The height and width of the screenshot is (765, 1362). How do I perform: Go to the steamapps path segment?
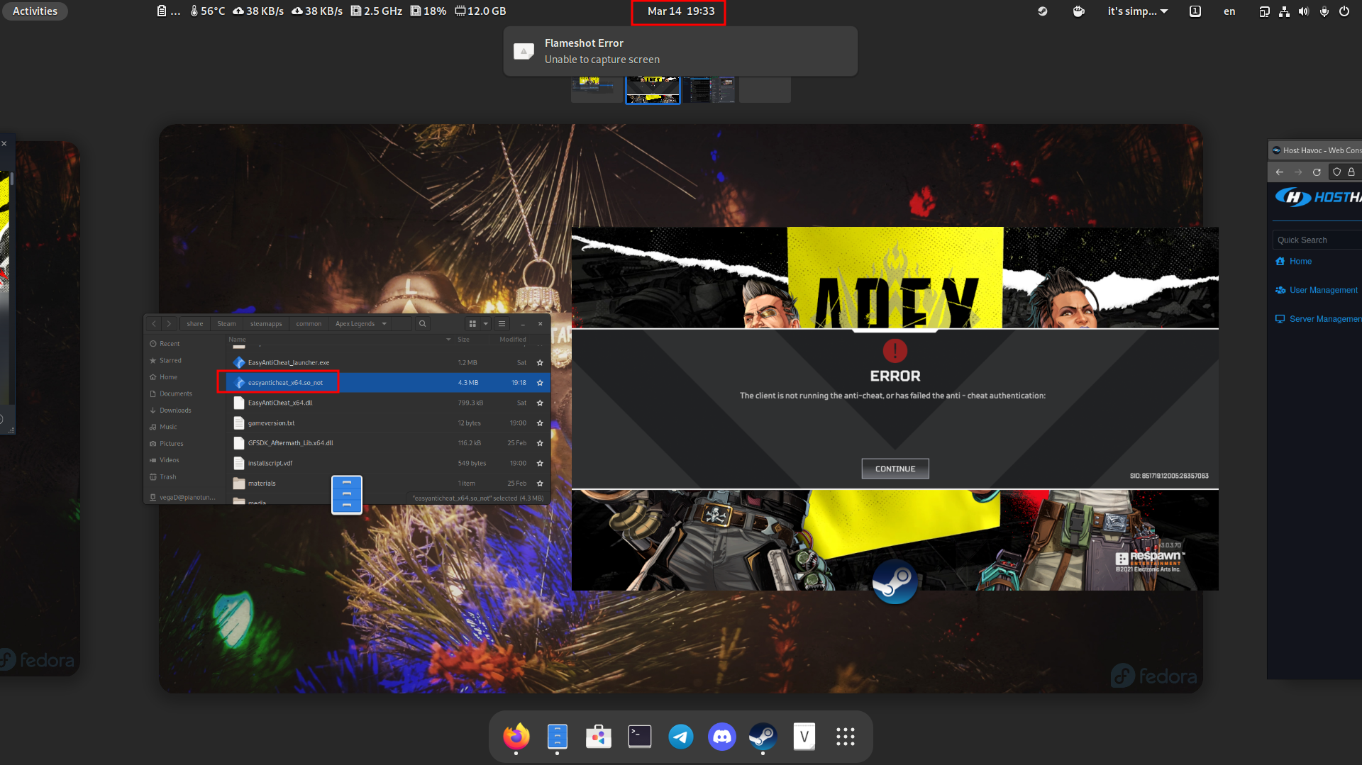click(x=266, y=324)
